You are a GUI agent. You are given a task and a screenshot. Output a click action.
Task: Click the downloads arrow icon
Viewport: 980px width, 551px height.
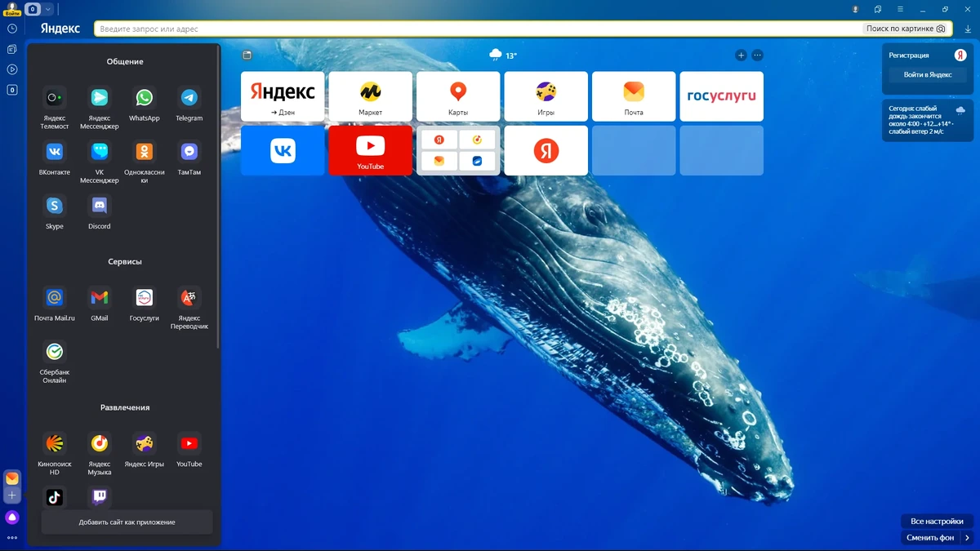point(968,29)
